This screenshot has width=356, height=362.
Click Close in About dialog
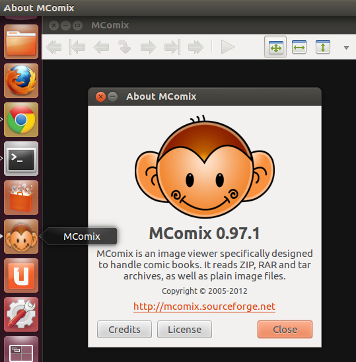(x=285, y=330)
